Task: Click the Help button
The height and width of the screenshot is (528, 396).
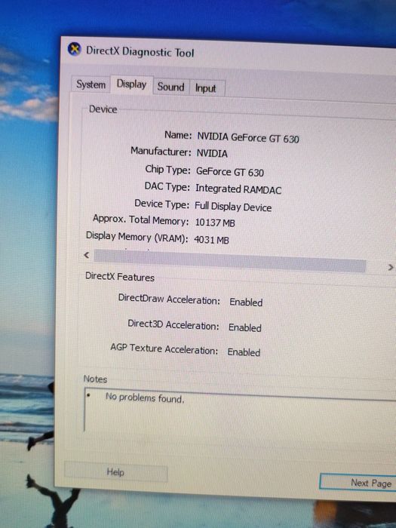Action: (x=115, y=471)
